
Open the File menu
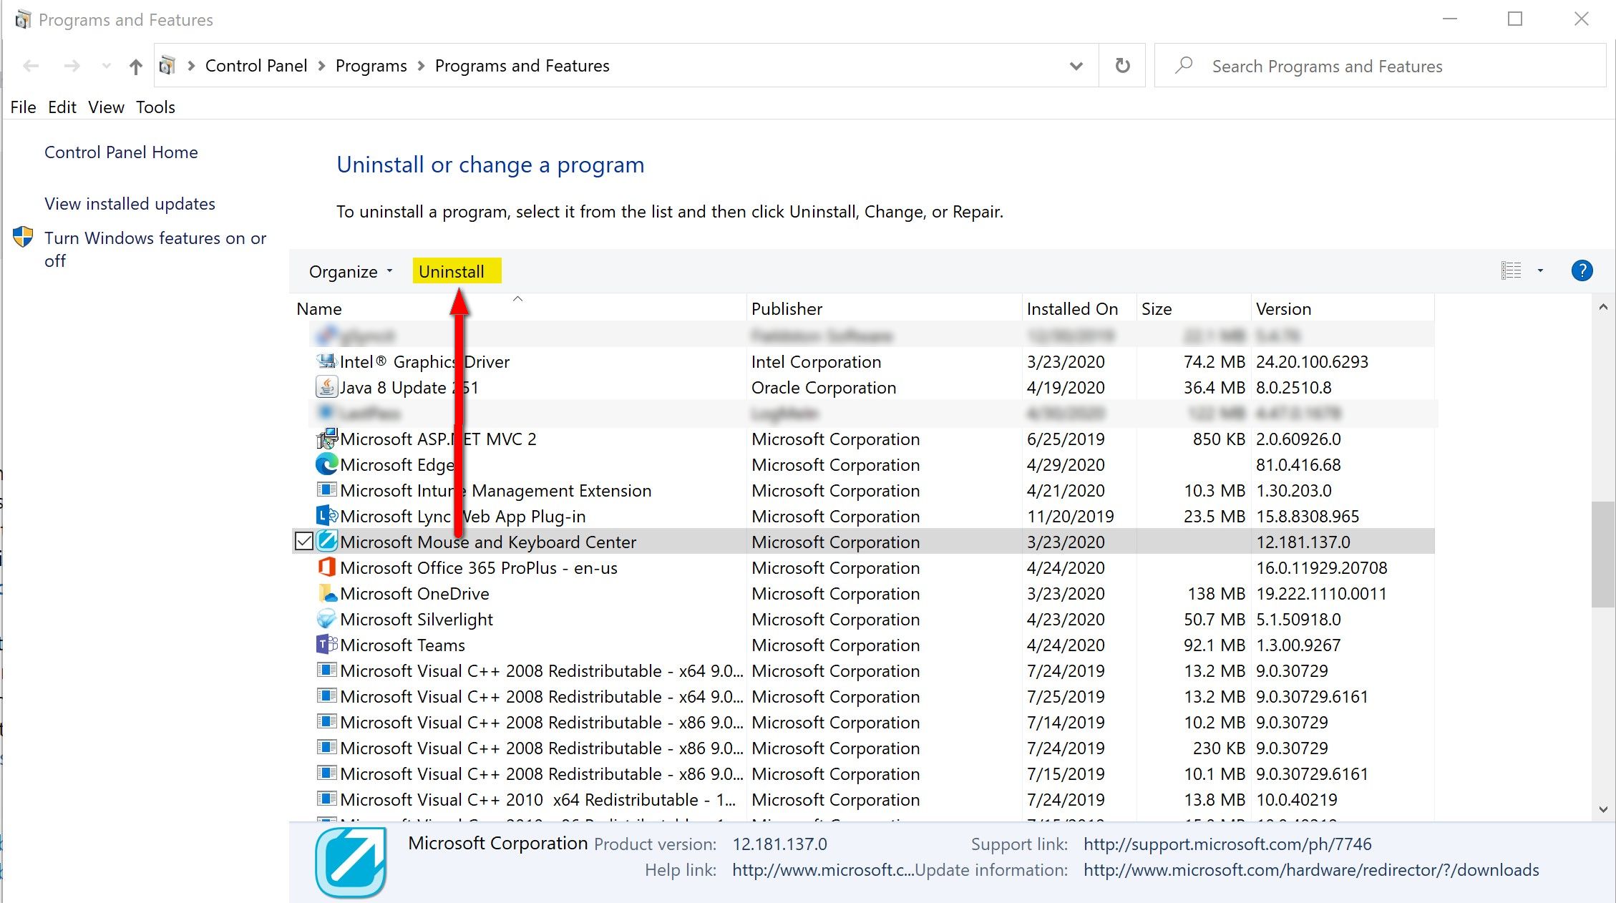tap(23, 107)
